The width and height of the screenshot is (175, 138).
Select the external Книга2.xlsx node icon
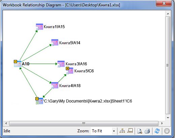point(39,101)
